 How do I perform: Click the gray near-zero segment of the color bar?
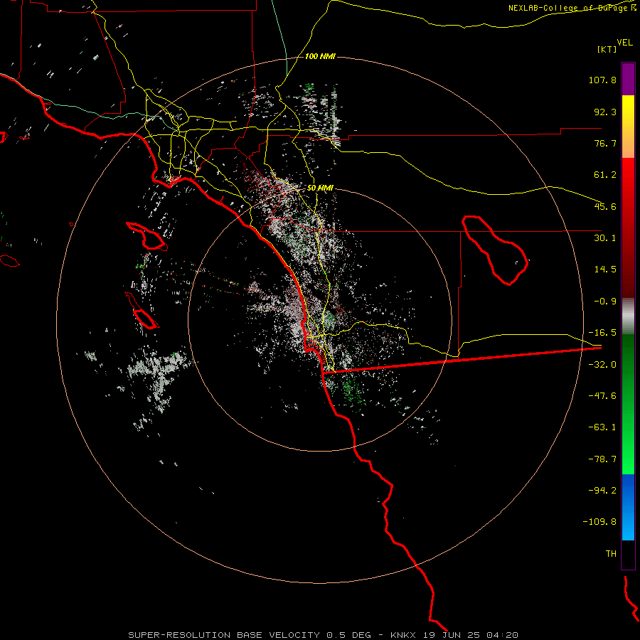tap(628, 316)
